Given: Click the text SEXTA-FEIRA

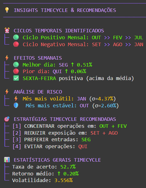Looking at the screenshot, I should pos(39,78).
